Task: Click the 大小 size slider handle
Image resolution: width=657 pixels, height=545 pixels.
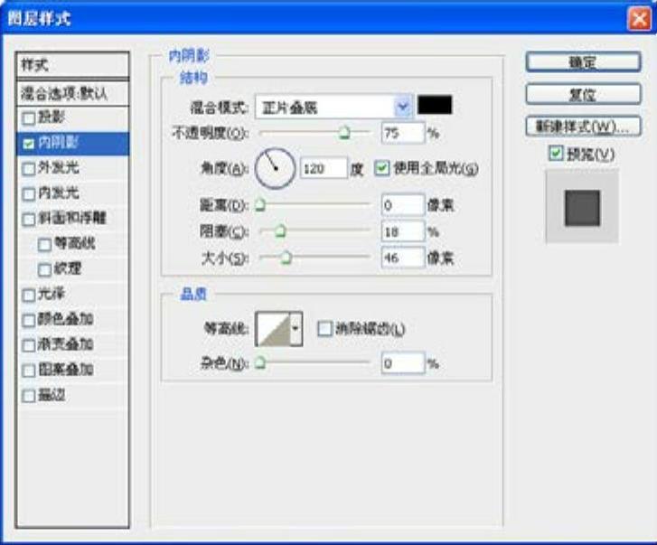Action: pos(286,258)
